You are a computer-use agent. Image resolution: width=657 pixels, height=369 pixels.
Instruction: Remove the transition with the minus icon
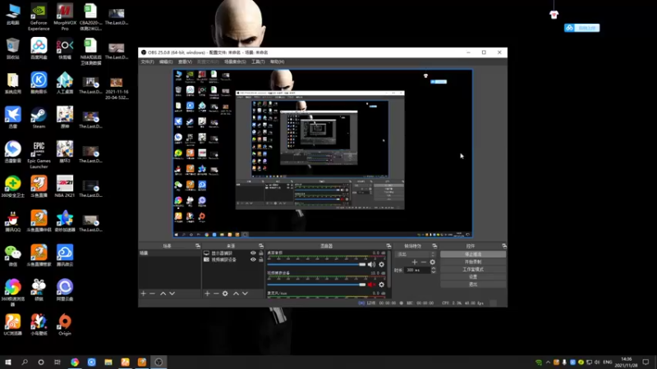tap(424, 262)
